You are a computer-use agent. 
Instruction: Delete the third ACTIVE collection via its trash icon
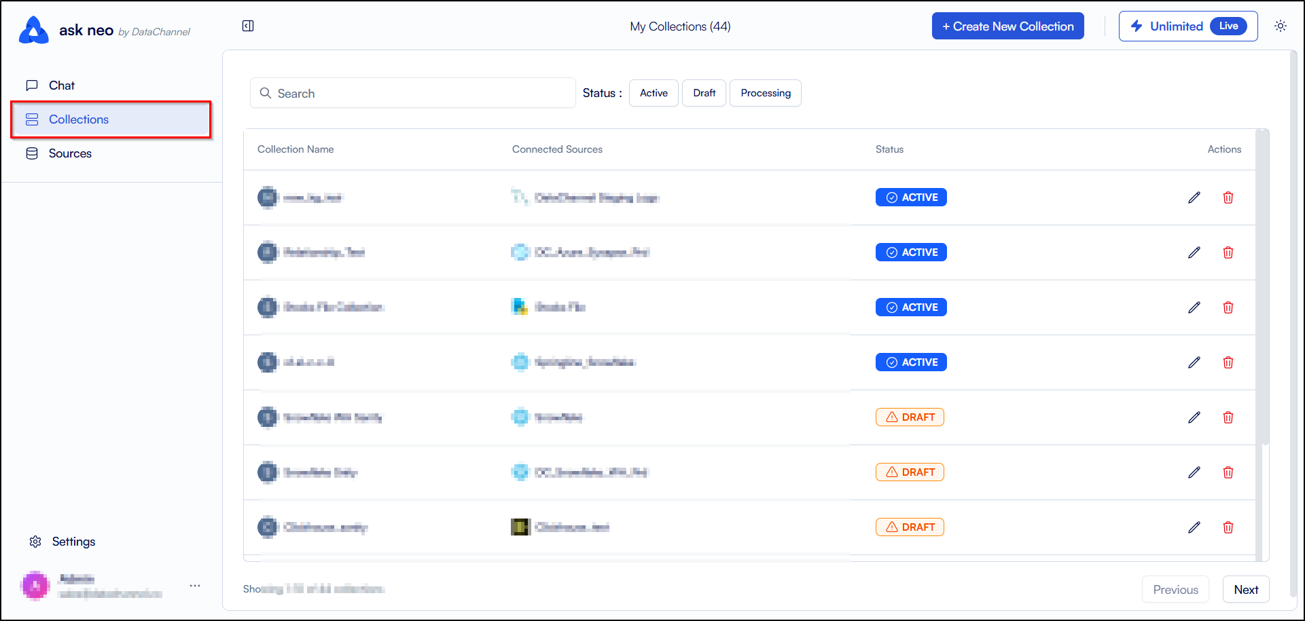(1228, 307)
